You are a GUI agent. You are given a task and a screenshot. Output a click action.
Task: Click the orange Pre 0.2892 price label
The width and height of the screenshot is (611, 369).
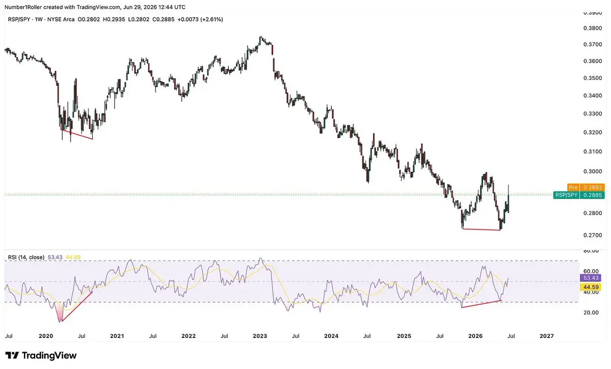(586, 188)
